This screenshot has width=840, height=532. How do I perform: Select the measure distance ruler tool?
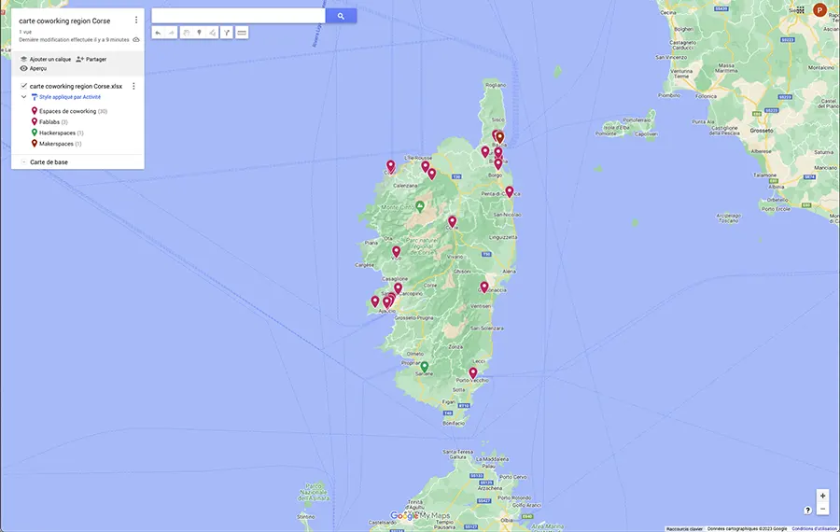(x=242, y=33)
